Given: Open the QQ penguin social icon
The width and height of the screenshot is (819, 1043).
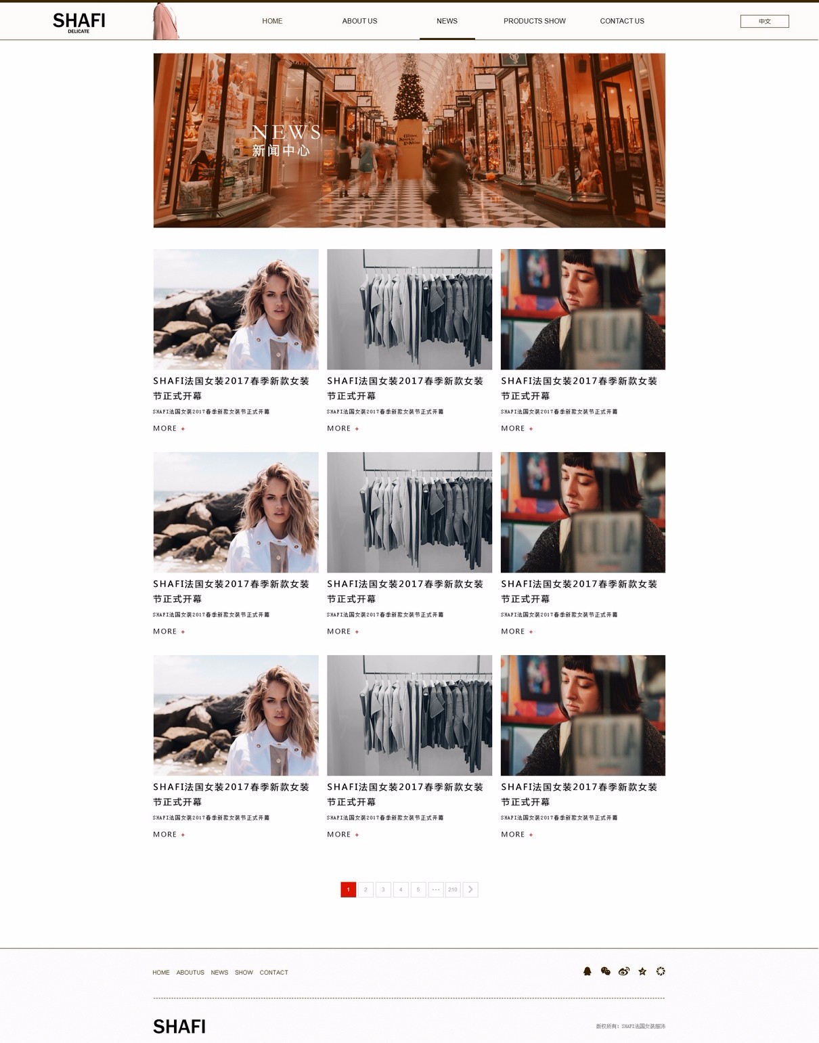Looking at the screenshot, I should (587, 971).
